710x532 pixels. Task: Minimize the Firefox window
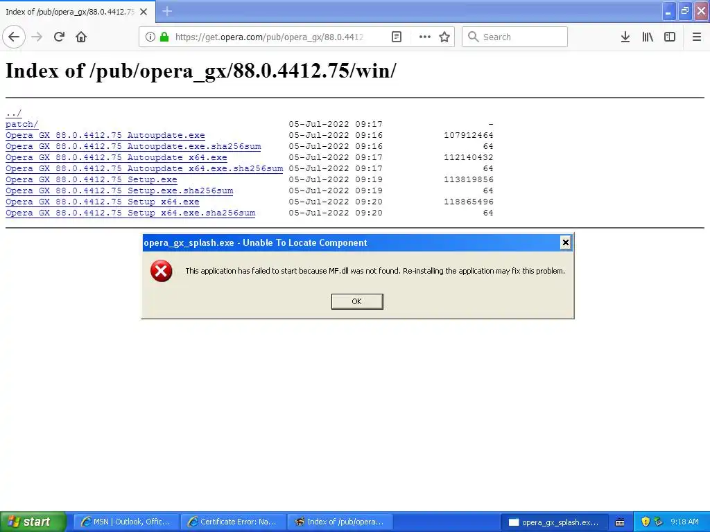(x=668, y=11)
